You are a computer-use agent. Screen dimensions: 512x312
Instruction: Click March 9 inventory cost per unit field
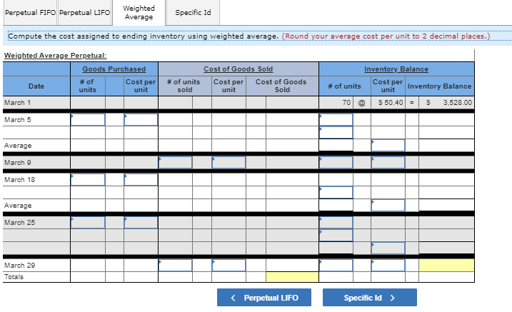point(388,163)
